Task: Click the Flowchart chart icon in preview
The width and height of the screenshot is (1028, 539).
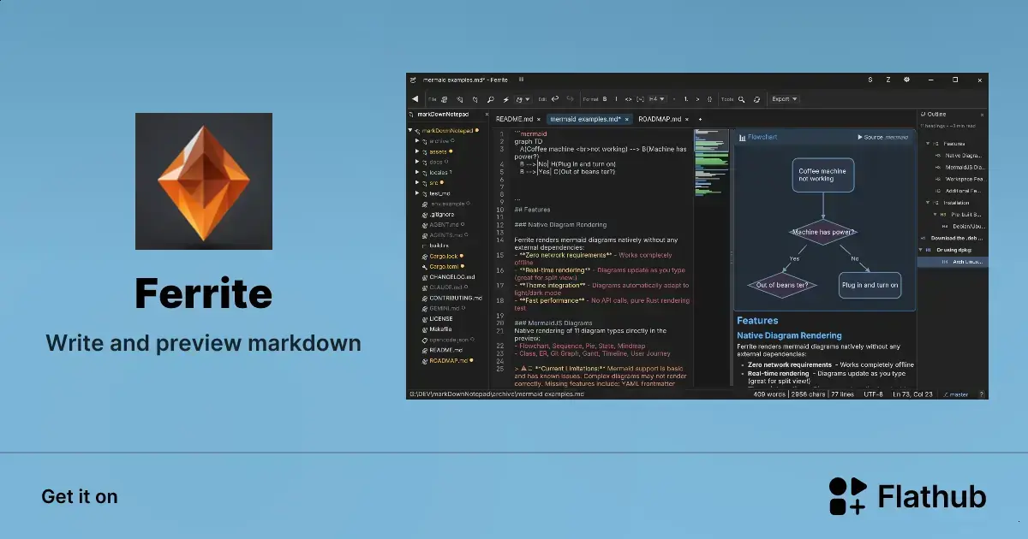Action: click(x=742, y=137)
